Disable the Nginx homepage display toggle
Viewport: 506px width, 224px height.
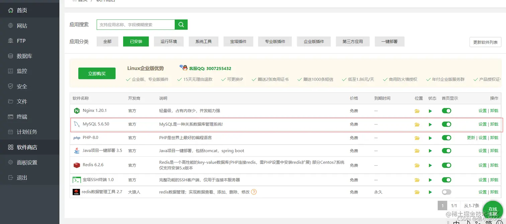(x=446, y=110)
